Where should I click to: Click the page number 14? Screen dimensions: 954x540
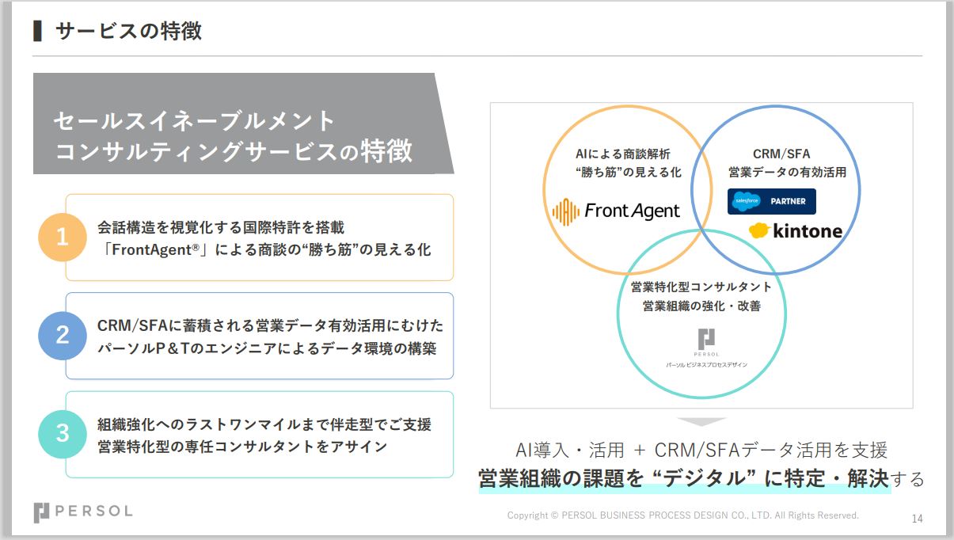pos(918,519)
